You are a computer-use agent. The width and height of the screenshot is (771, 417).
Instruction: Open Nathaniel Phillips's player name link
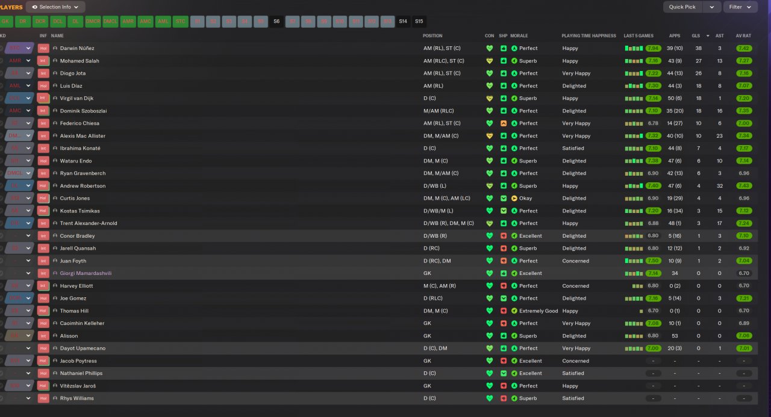pyautogui.click(x=81, y=373)
